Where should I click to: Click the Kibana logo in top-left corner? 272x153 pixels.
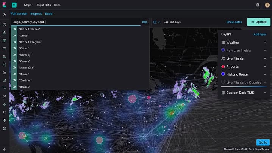[4, 5]
